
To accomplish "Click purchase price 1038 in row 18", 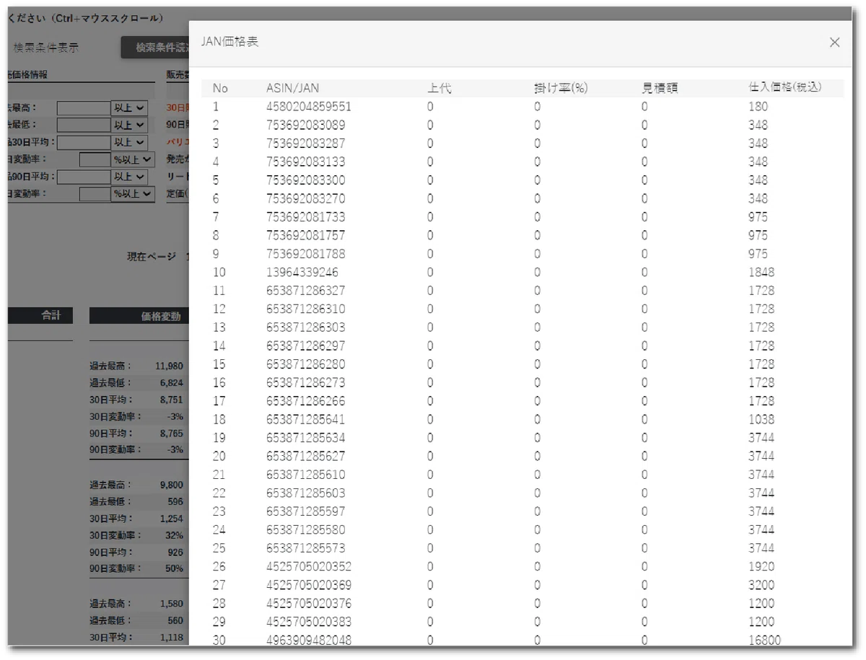I will pyautogui.click(x=761, y=419).
